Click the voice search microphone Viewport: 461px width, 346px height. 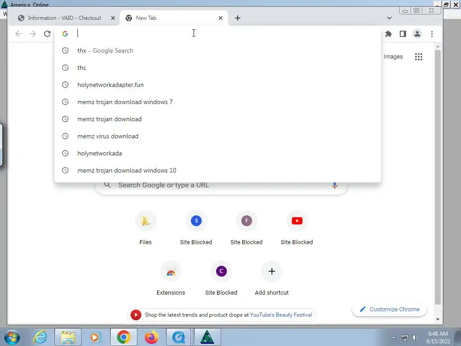point(334,185)
